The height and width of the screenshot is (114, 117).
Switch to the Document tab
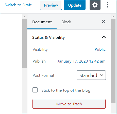click(42, 22)
